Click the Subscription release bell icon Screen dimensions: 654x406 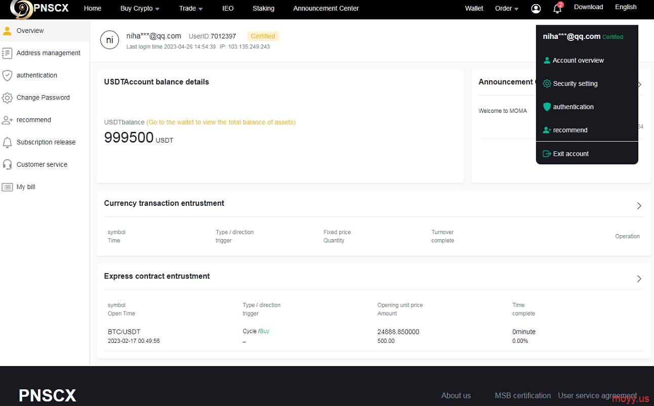[x=7, y=142]
